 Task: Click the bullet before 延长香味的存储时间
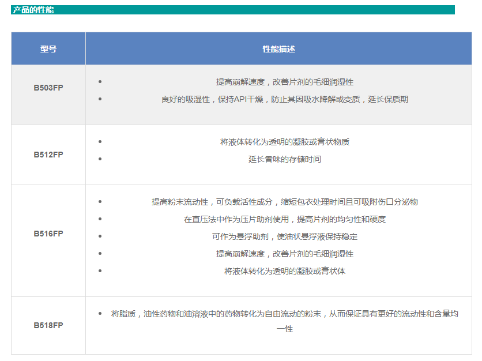(x=100, y=158)
